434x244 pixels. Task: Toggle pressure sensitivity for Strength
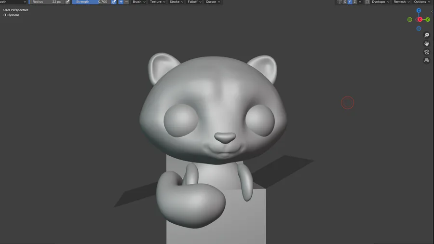point(114,2)
